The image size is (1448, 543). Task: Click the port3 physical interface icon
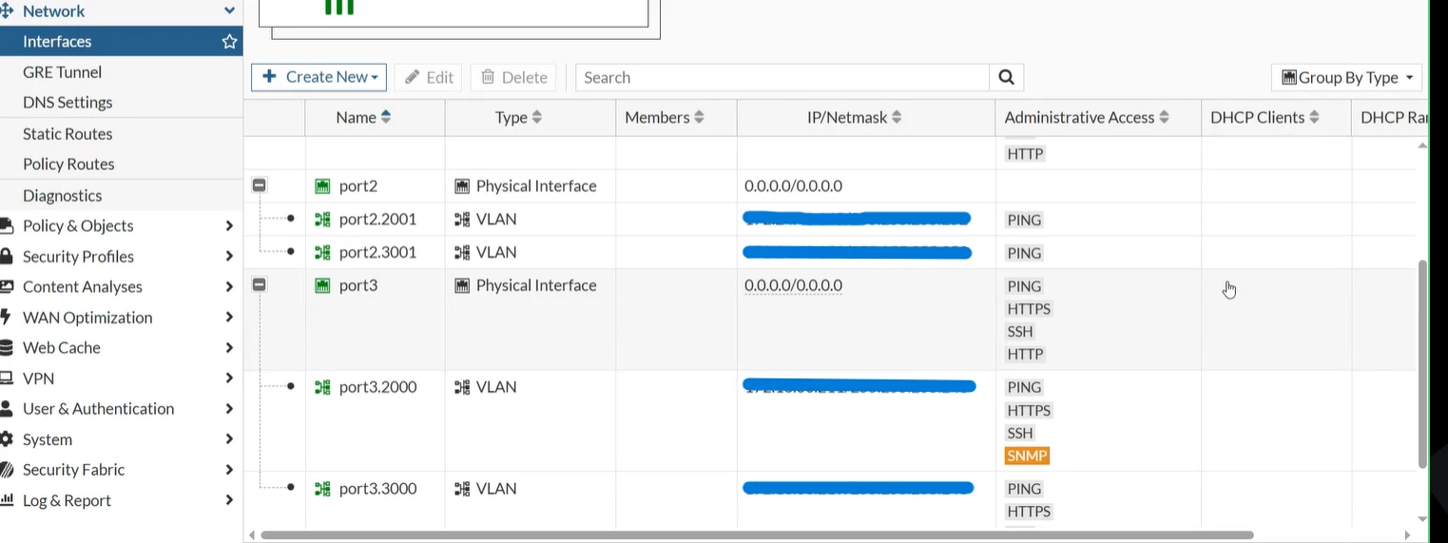pyautogui.click(x=322, y=285)
